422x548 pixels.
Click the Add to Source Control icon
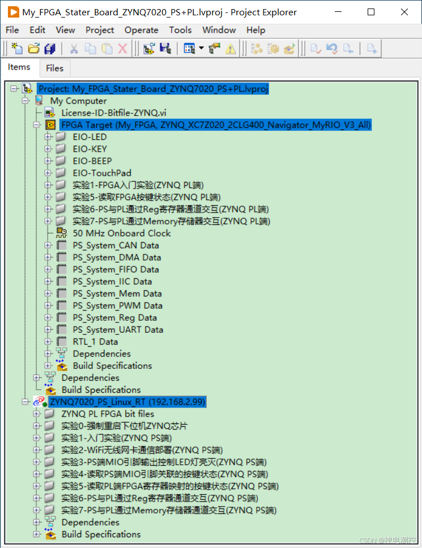pyautogui.click(x=372, y=48)
